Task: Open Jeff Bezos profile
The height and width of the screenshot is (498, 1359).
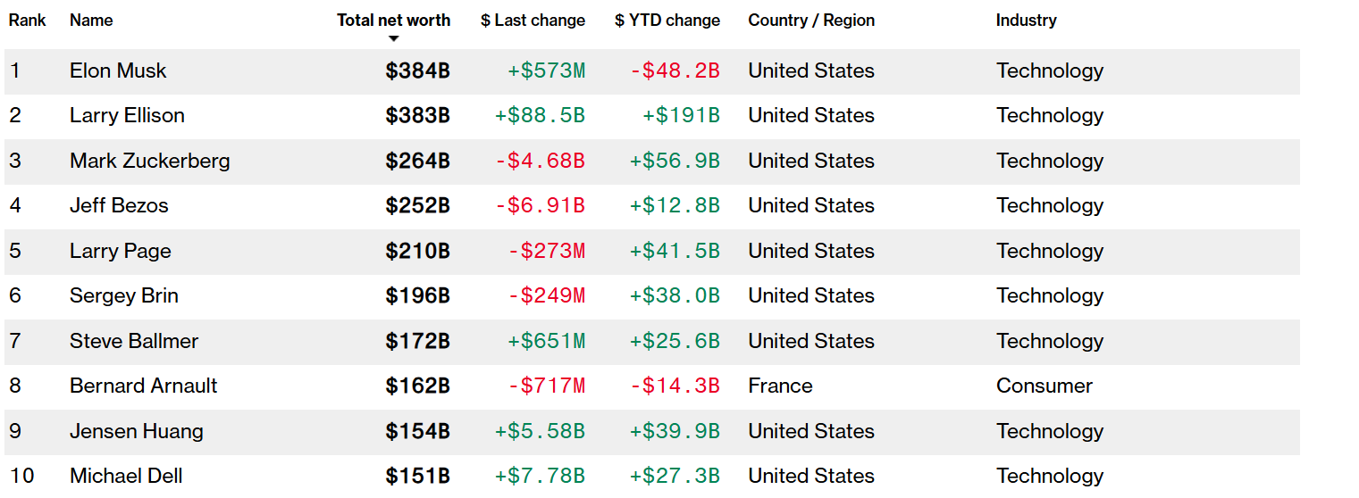Action: tap(119, 205)
